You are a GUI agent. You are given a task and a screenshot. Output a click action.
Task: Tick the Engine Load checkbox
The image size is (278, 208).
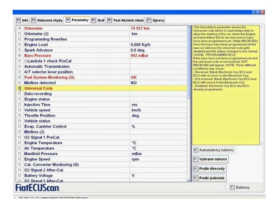[19, 44]
